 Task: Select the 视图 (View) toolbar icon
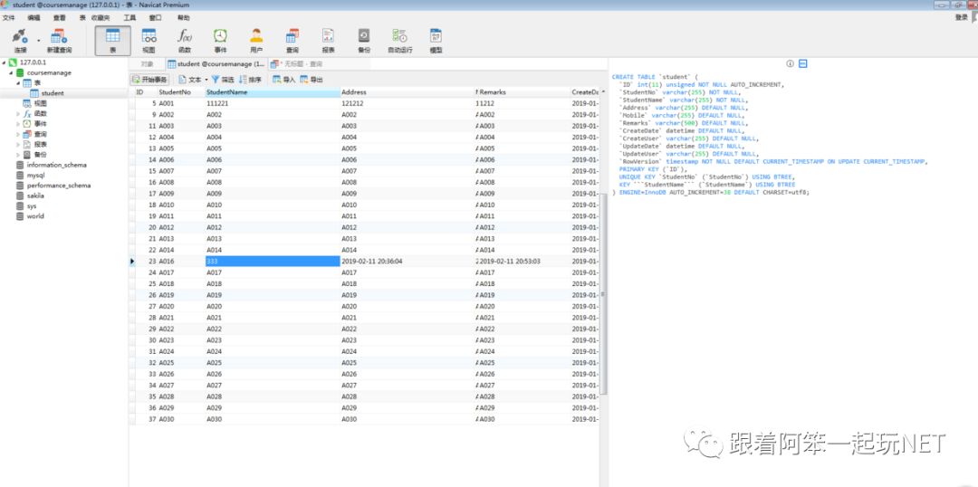(149, 39)
